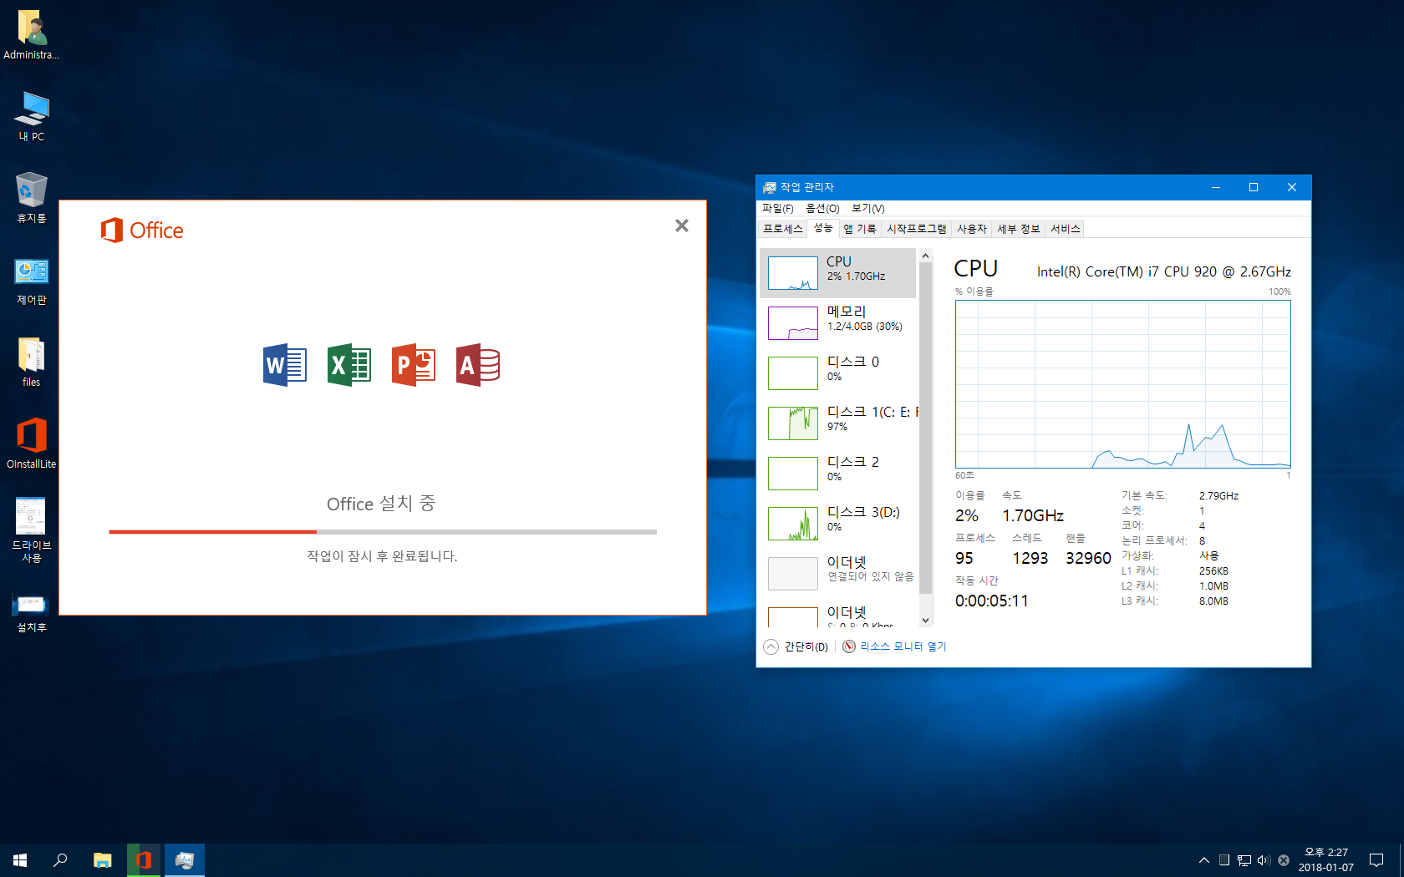
Task: Select the 메모리 performance item
Action: pos(838,323)
